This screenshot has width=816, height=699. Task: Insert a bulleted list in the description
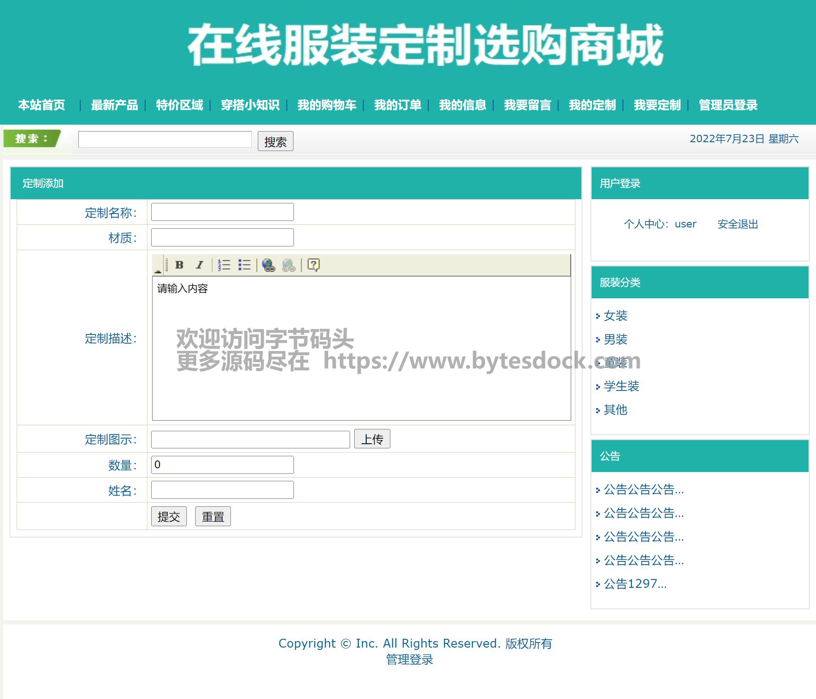point(244,265)
